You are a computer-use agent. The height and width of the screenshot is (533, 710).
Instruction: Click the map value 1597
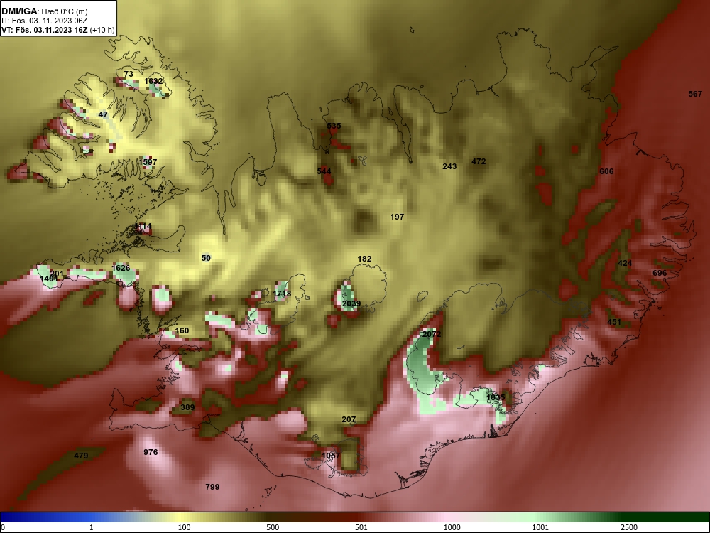coord(148,162)
